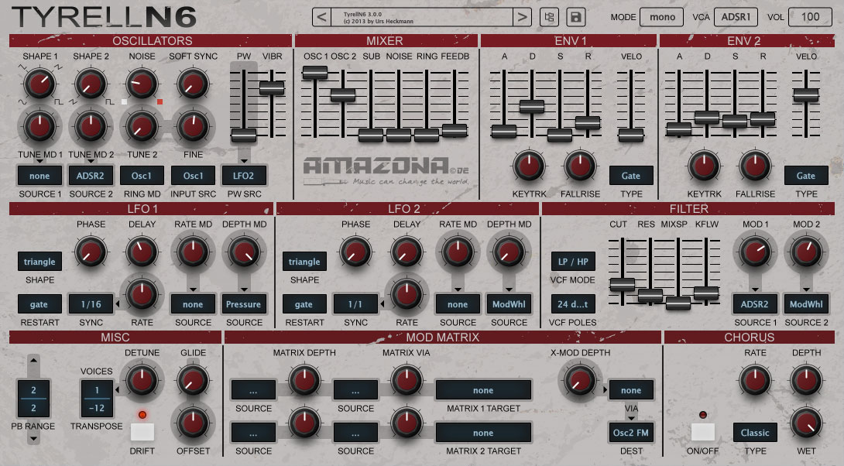This screenshot has width=844, height=466.
Task: Click the NOISE color knob
Action: point(142,84)
